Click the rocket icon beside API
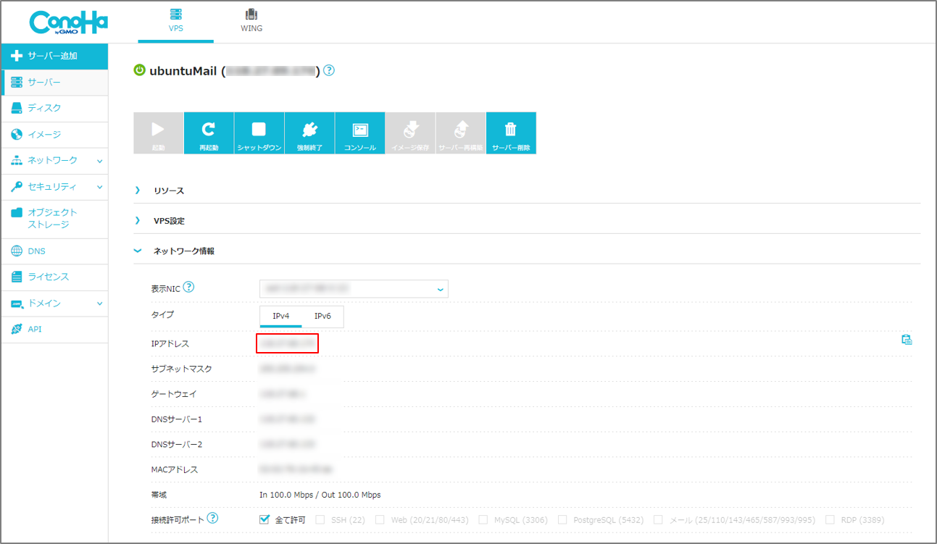Viewport: 937px width, 544px height. click(x=17, y=329)
